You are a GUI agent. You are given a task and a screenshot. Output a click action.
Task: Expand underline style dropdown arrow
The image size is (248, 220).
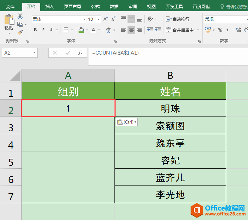pyautogui.click(x=57, y=30)
